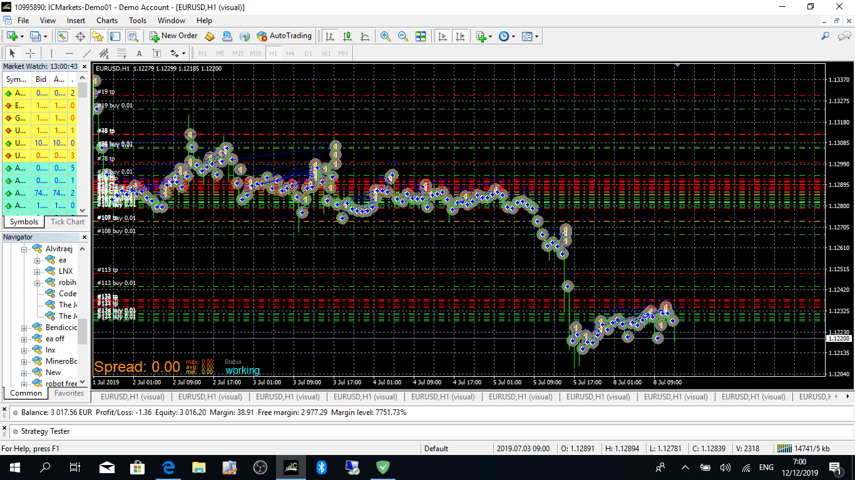Select the equidistant channel tool

(104, 54)
